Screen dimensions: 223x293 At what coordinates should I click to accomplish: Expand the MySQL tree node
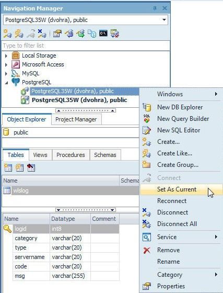[6, 73]
